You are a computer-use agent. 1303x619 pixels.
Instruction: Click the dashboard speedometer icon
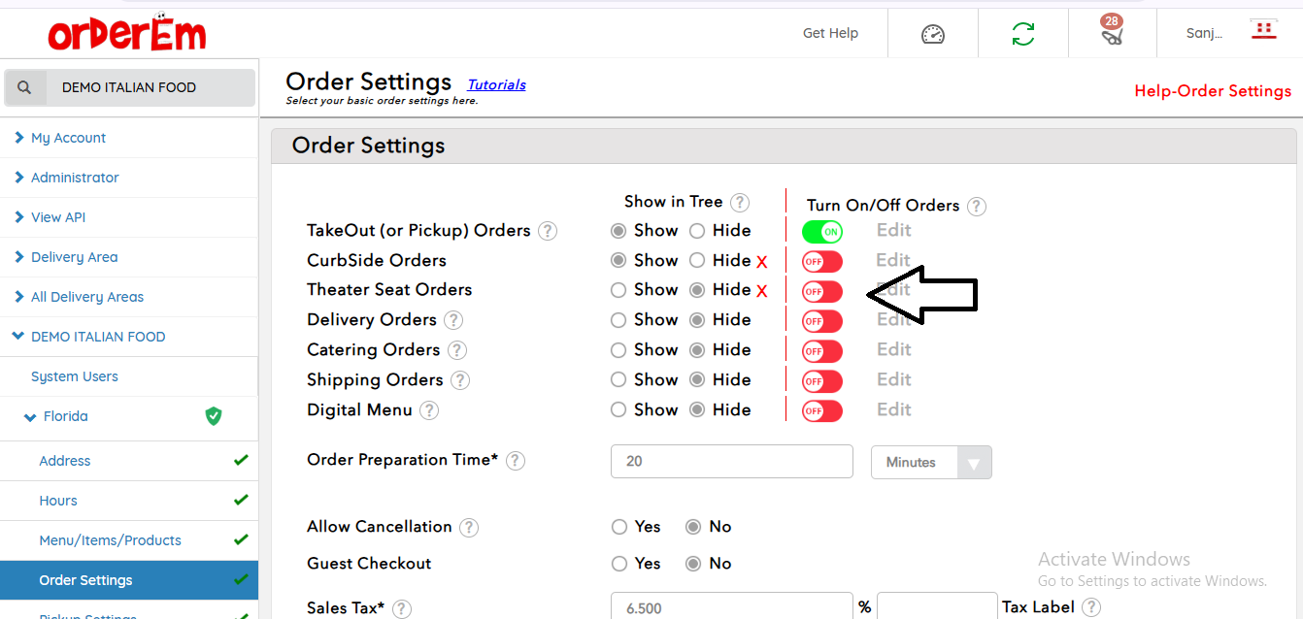click(x=932, y=34)
